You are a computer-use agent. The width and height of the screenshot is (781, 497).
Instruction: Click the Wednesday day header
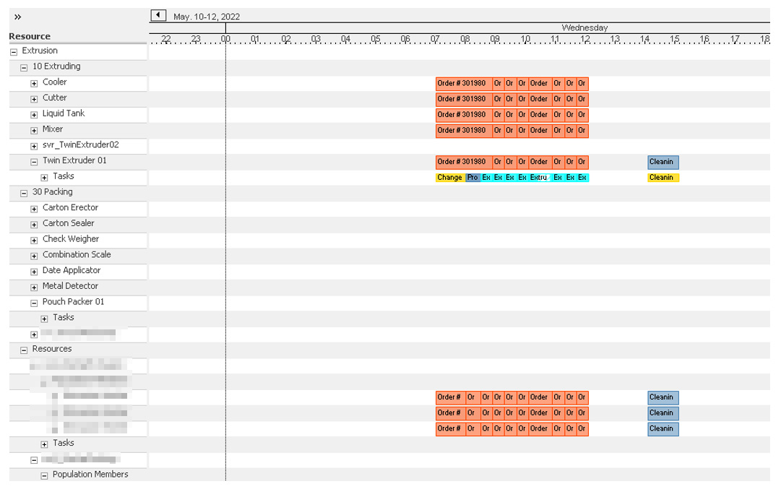[x=584, y=27]
